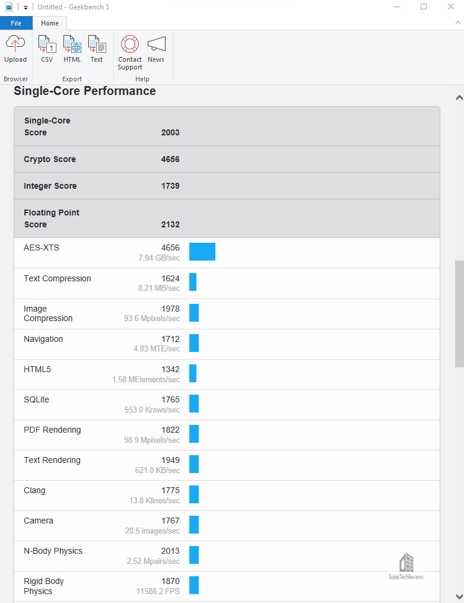
Task: Click the Upload cloud icon
Action: point(15,45)
